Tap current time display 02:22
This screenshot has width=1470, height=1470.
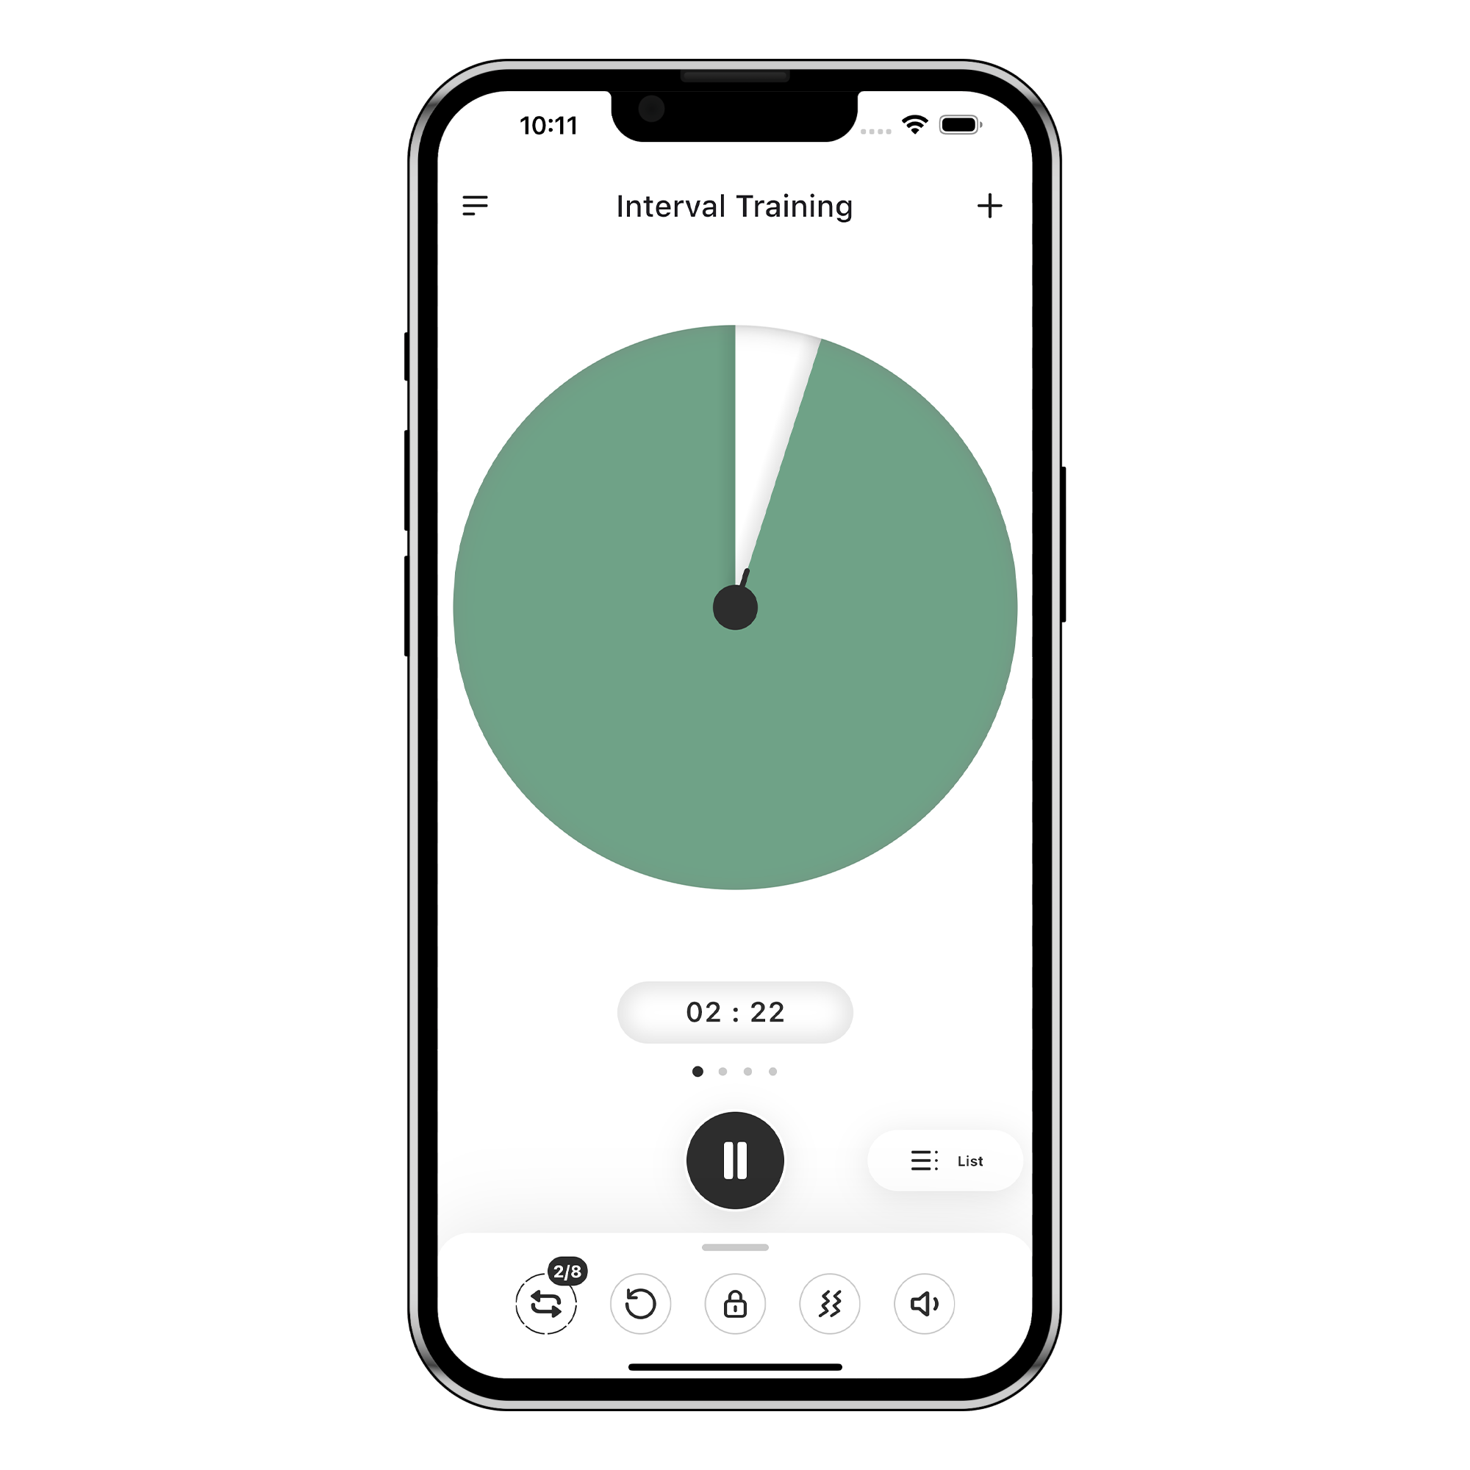pos(734,1010)
